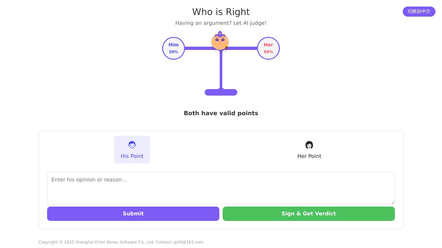Screen dimensions: 442x248
Task: Click Sign & Get Verdict button
Action: [309, 214]
